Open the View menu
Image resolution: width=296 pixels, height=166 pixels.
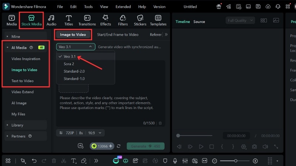click(x=104, y=7)
